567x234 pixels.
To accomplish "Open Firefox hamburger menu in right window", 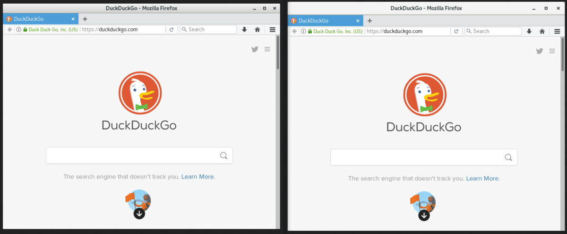I will pos(558,31).
